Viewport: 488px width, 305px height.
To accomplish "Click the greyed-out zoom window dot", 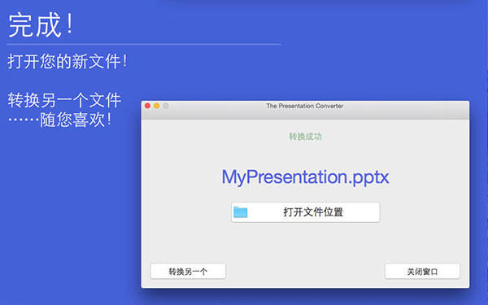I will coord(166,106).
